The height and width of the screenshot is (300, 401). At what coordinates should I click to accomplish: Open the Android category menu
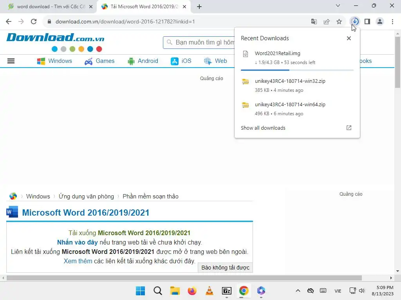pos(143,61)
